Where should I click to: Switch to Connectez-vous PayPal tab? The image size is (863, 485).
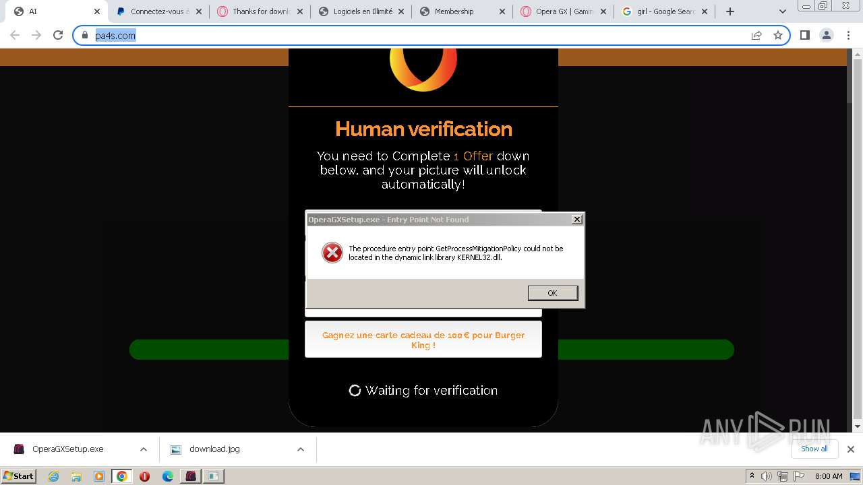tap(158, 11)
